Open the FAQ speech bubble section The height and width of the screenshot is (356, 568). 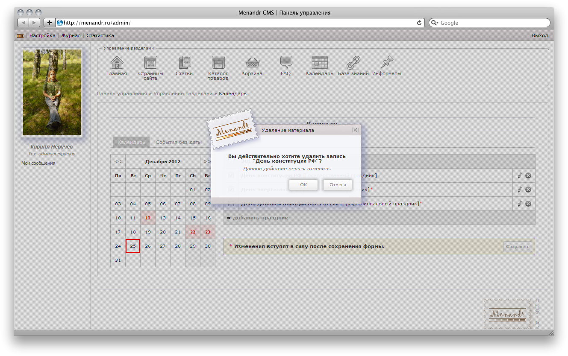tap(286, 63)
